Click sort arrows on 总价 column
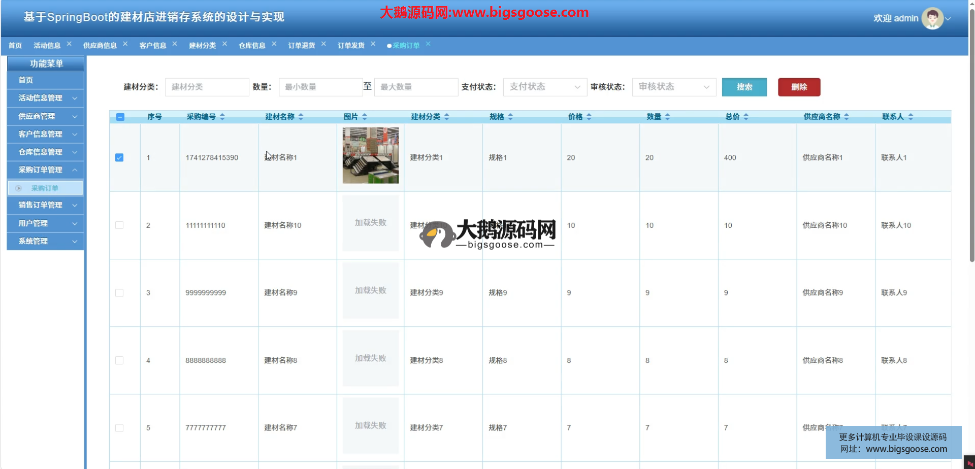975x469 pixels. [x=746, y=117]
